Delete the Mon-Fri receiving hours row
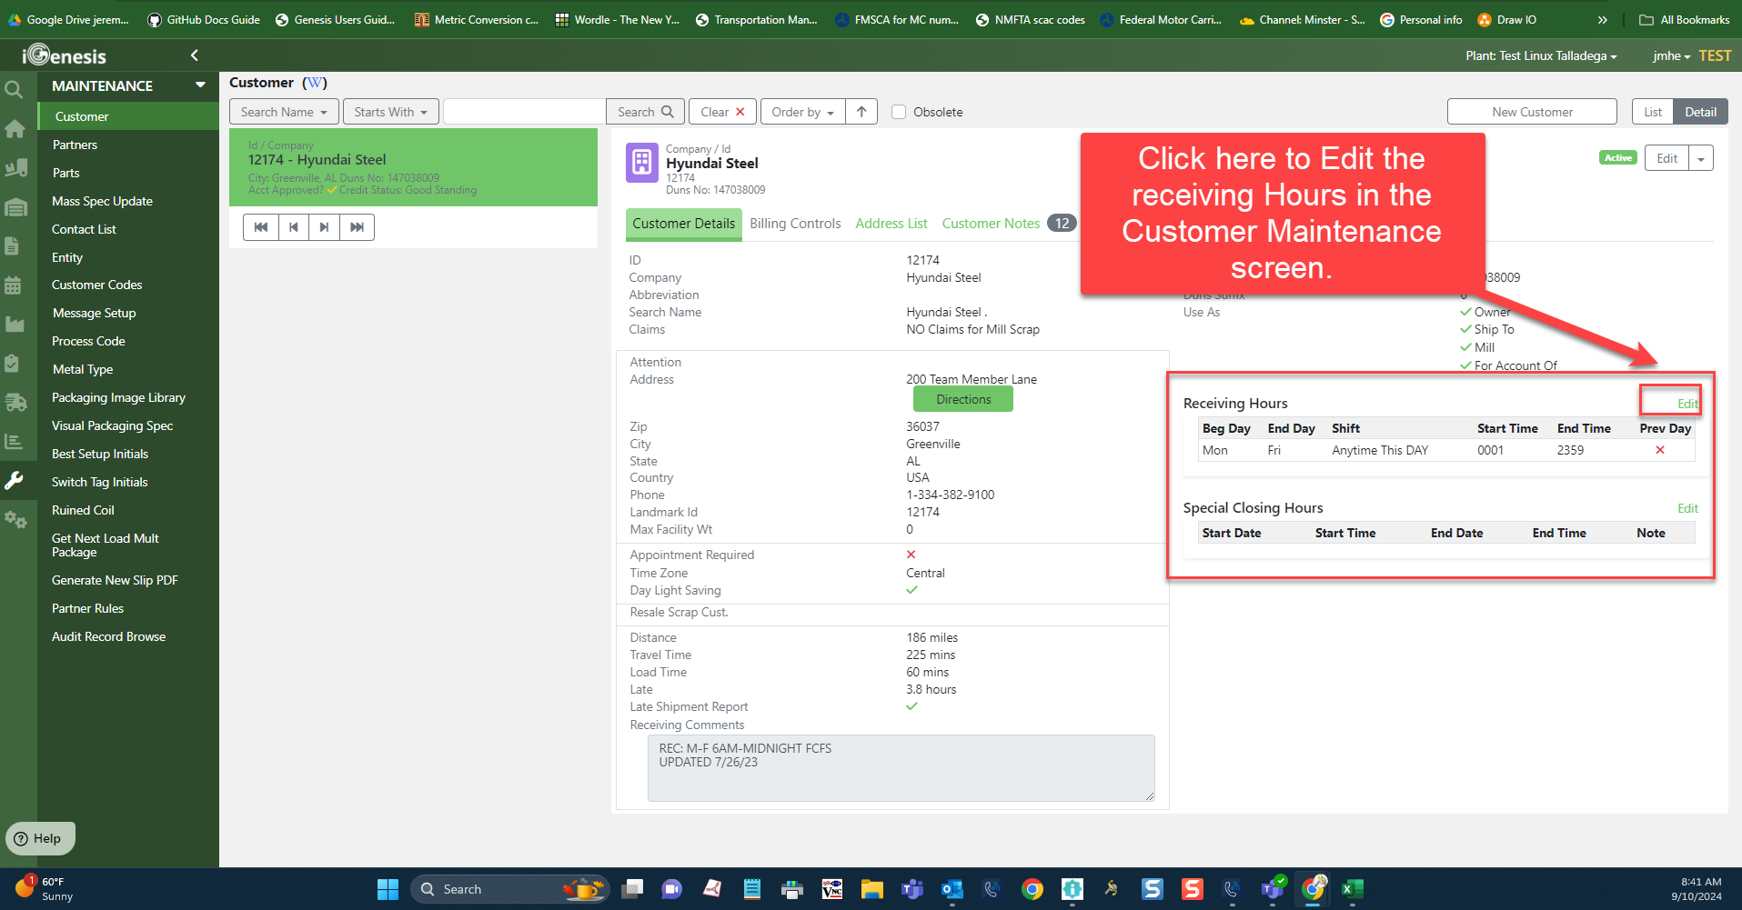Image resolution: width=1742 pixels, height=910 pixels. tap(1660, 450)
